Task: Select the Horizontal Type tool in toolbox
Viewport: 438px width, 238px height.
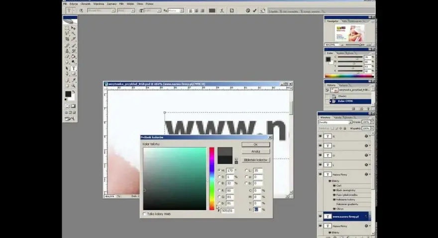Action: click(x=73, y=68)
